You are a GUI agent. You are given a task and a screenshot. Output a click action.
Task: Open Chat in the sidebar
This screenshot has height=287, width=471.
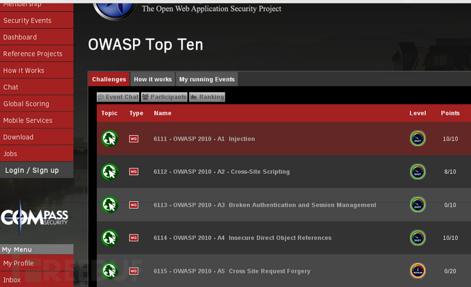(x=37, y=87)
